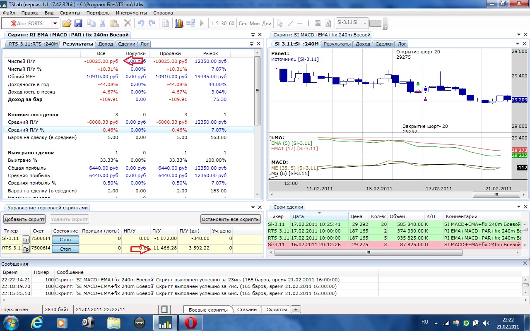Select the arrow cursor tool
The image size is (530, 331).
tap(280, 24)
